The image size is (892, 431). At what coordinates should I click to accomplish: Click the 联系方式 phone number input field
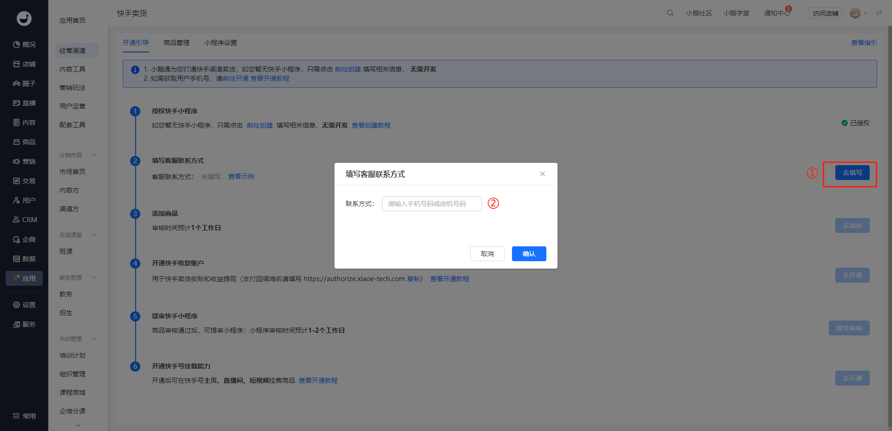click(432, 204)
